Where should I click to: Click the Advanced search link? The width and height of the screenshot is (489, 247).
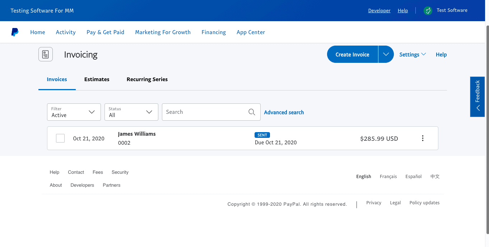284,112
